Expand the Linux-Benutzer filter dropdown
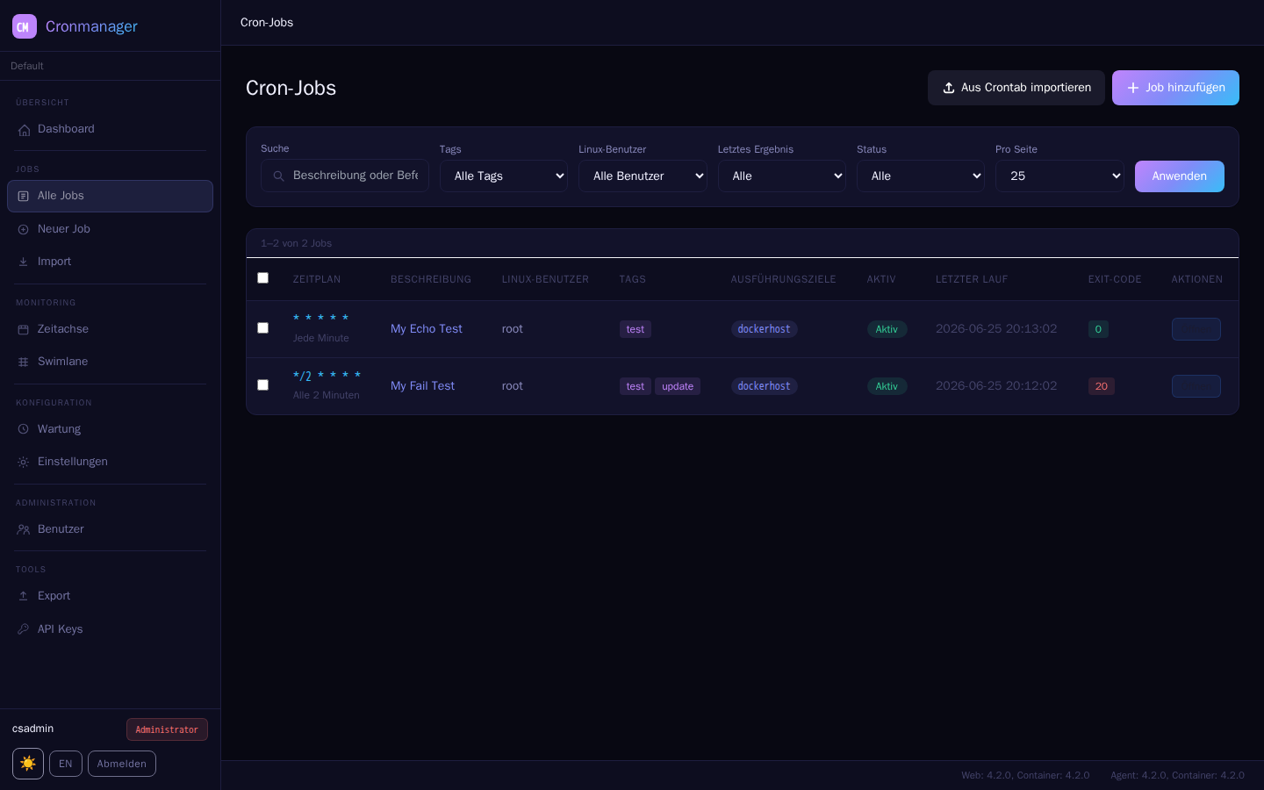 coord(643,176)
